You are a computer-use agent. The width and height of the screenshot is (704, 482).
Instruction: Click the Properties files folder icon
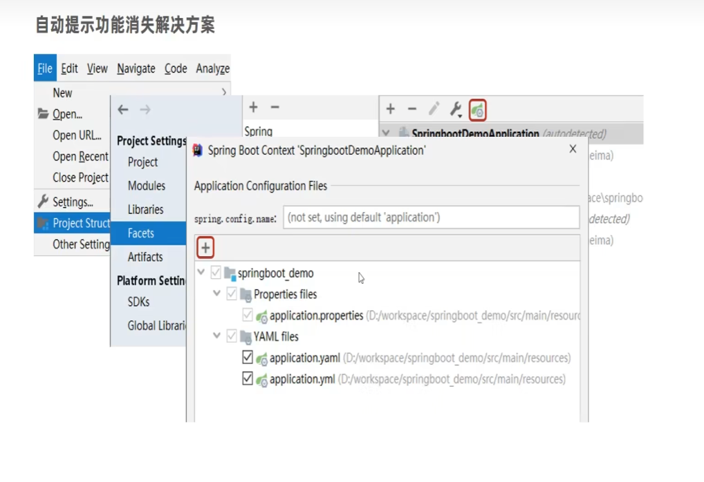(246, 295)
